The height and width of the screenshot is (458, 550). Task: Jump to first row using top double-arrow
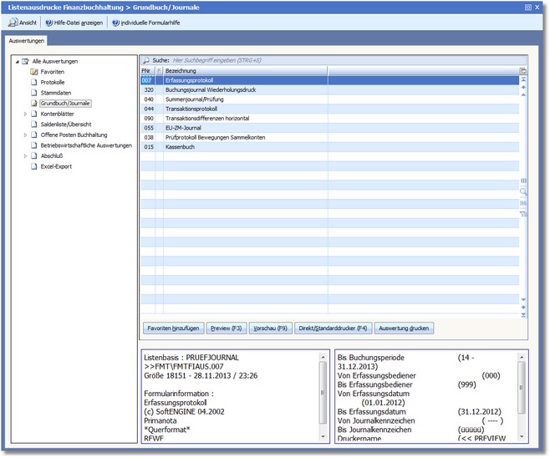click(x=523, y=79)
